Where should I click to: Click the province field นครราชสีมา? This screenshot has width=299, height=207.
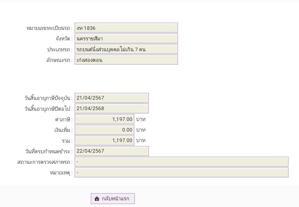(x=126, y=38)
